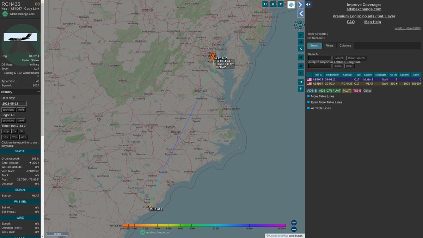The height and width of the screenshot is (238, 423).
Task: Set playback speed to 5x
Action: click(x=22, y=131)
